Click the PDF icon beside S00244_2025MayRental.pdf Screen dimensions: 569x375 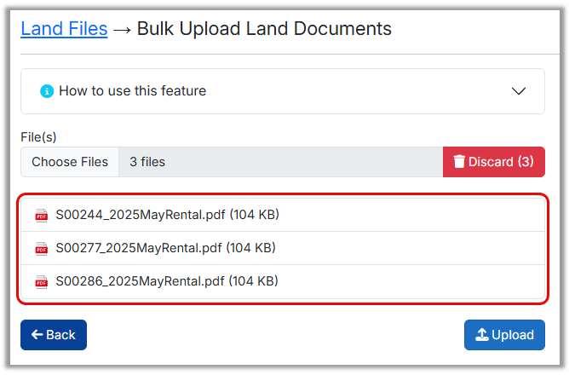coord(41,216)
